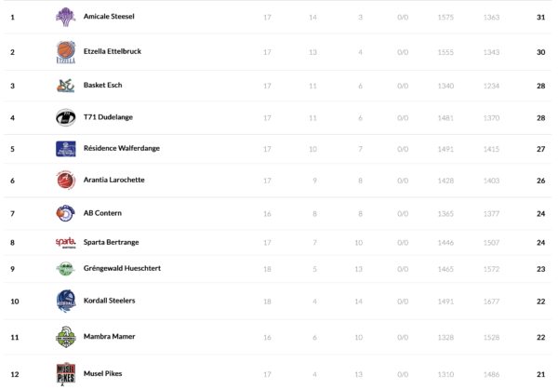The image size is (558, 389).
Task: Open the Arantia Larochette team name link
Action: [114, 180]
